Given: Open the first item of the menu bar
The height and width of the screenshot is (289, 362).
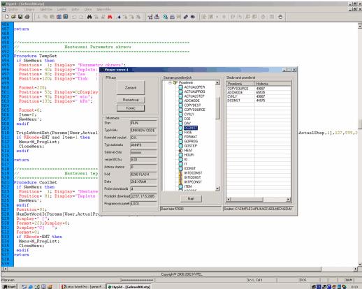Looking at the screenshot, I should click(13, 9).
